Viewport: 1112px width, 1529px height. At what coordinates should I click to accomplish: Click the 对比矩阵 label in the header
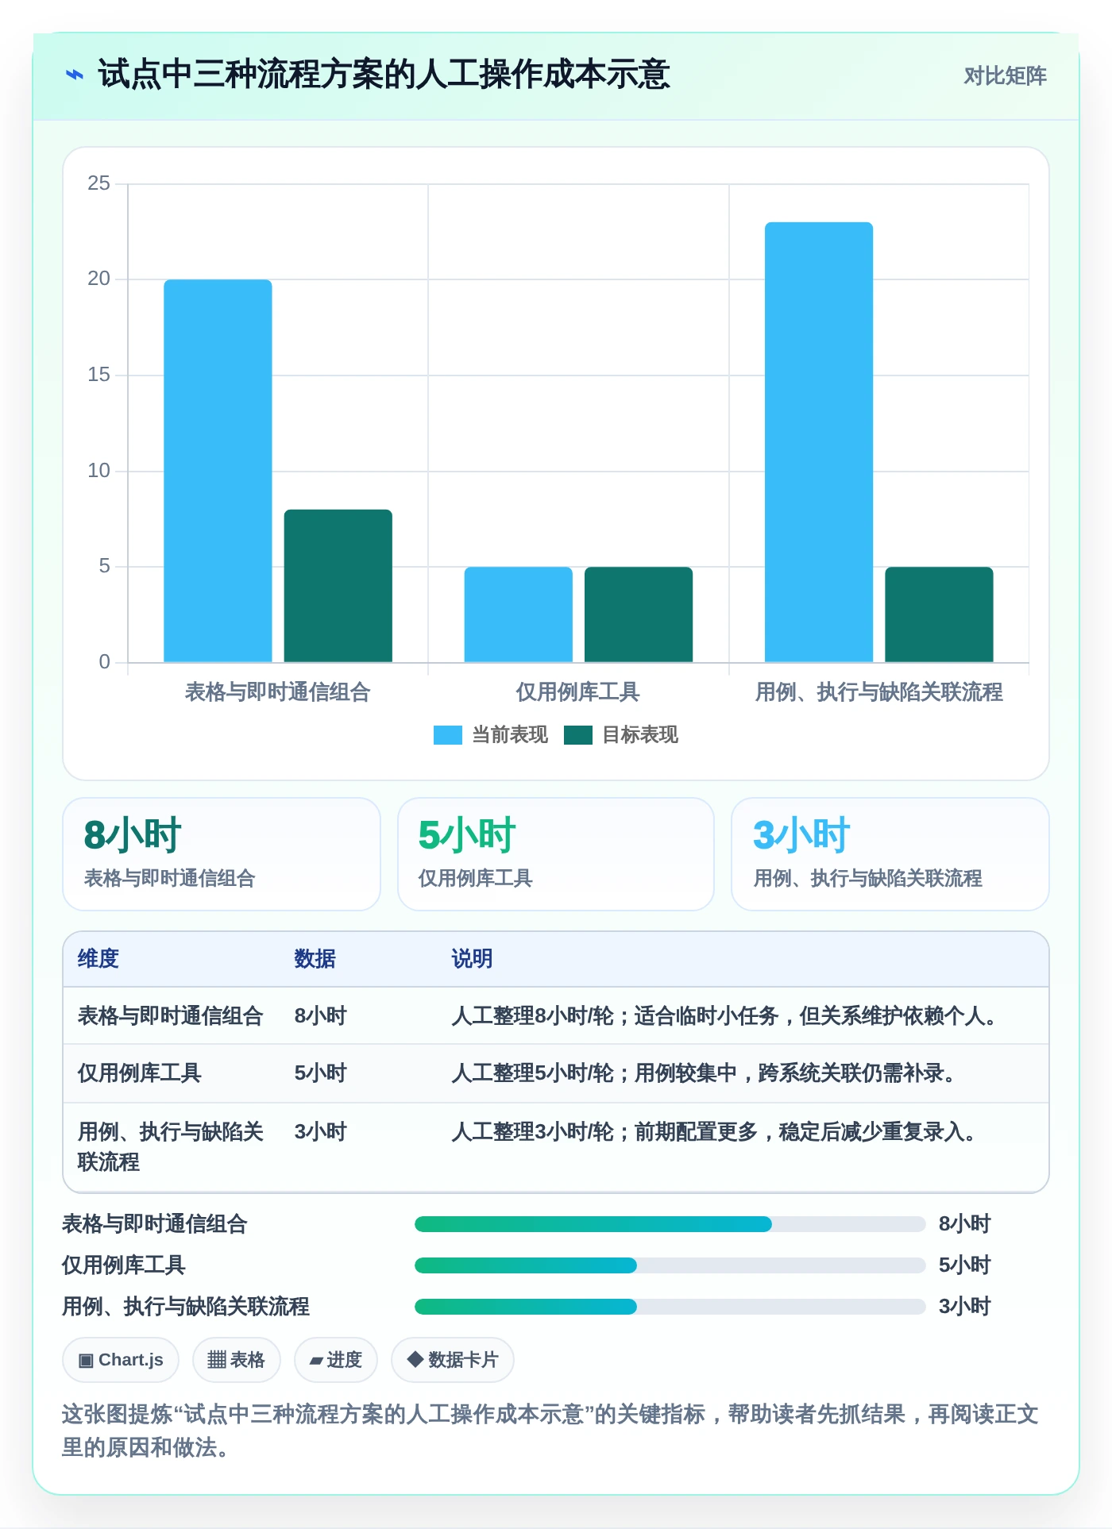coord(1005,76)
